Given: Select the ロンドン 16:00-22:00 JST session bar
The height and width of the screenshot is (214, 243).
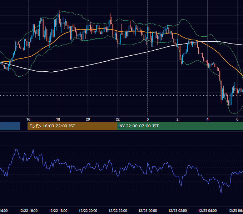Looking at the screenshot, I should click(x=72, y=126).
